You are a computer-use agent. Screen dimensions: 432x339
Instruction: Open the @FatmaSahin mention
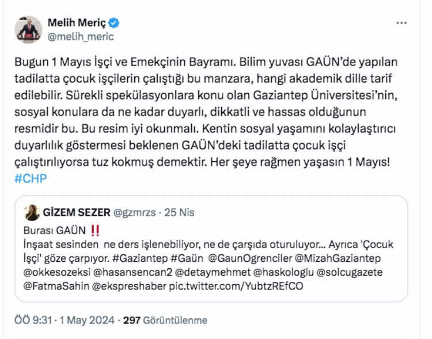(x=56, y=286)
